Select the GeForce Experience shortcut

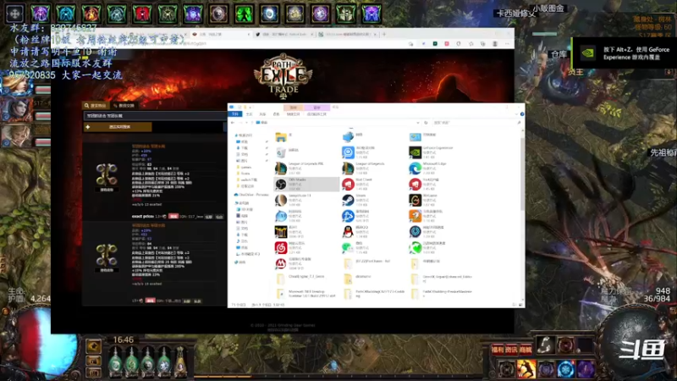click(440, 152)
